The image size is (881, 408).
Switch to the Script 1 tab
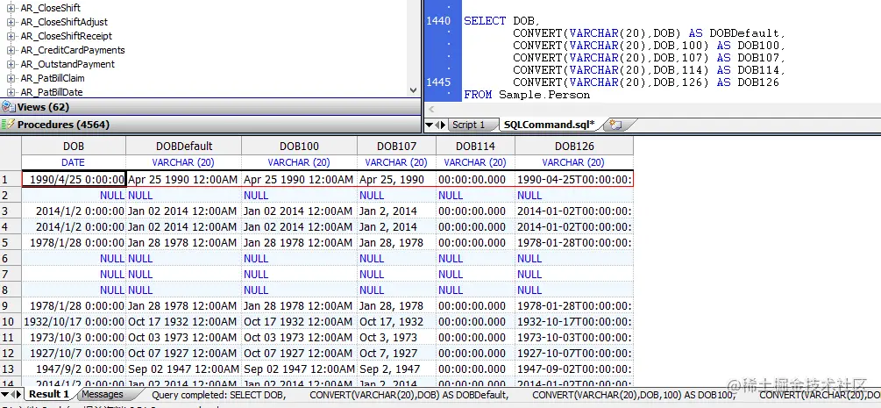click(x=469, y=125)
